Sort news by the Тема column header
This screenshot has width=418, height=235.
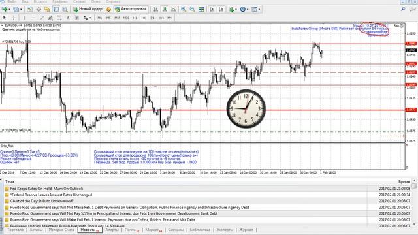point(10,181)
